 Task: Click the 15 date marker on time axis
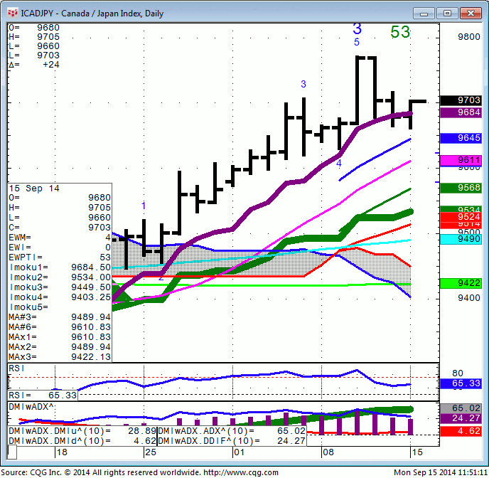[417, 452]
